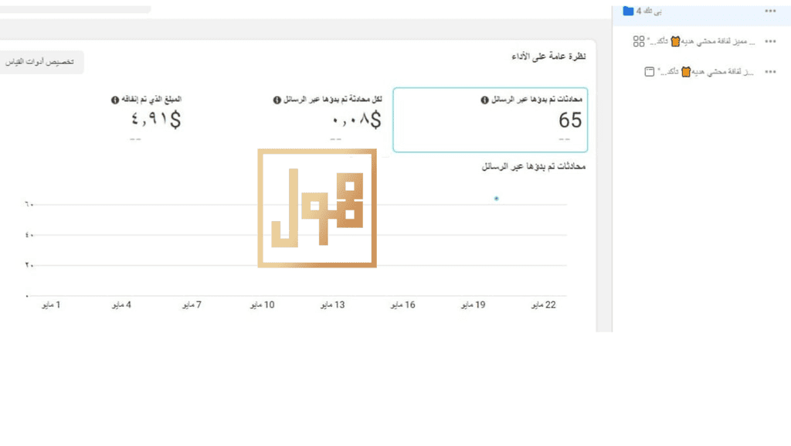Click the orange shirt emoji in ad set name
791x446 pixels.
point(675,42)
